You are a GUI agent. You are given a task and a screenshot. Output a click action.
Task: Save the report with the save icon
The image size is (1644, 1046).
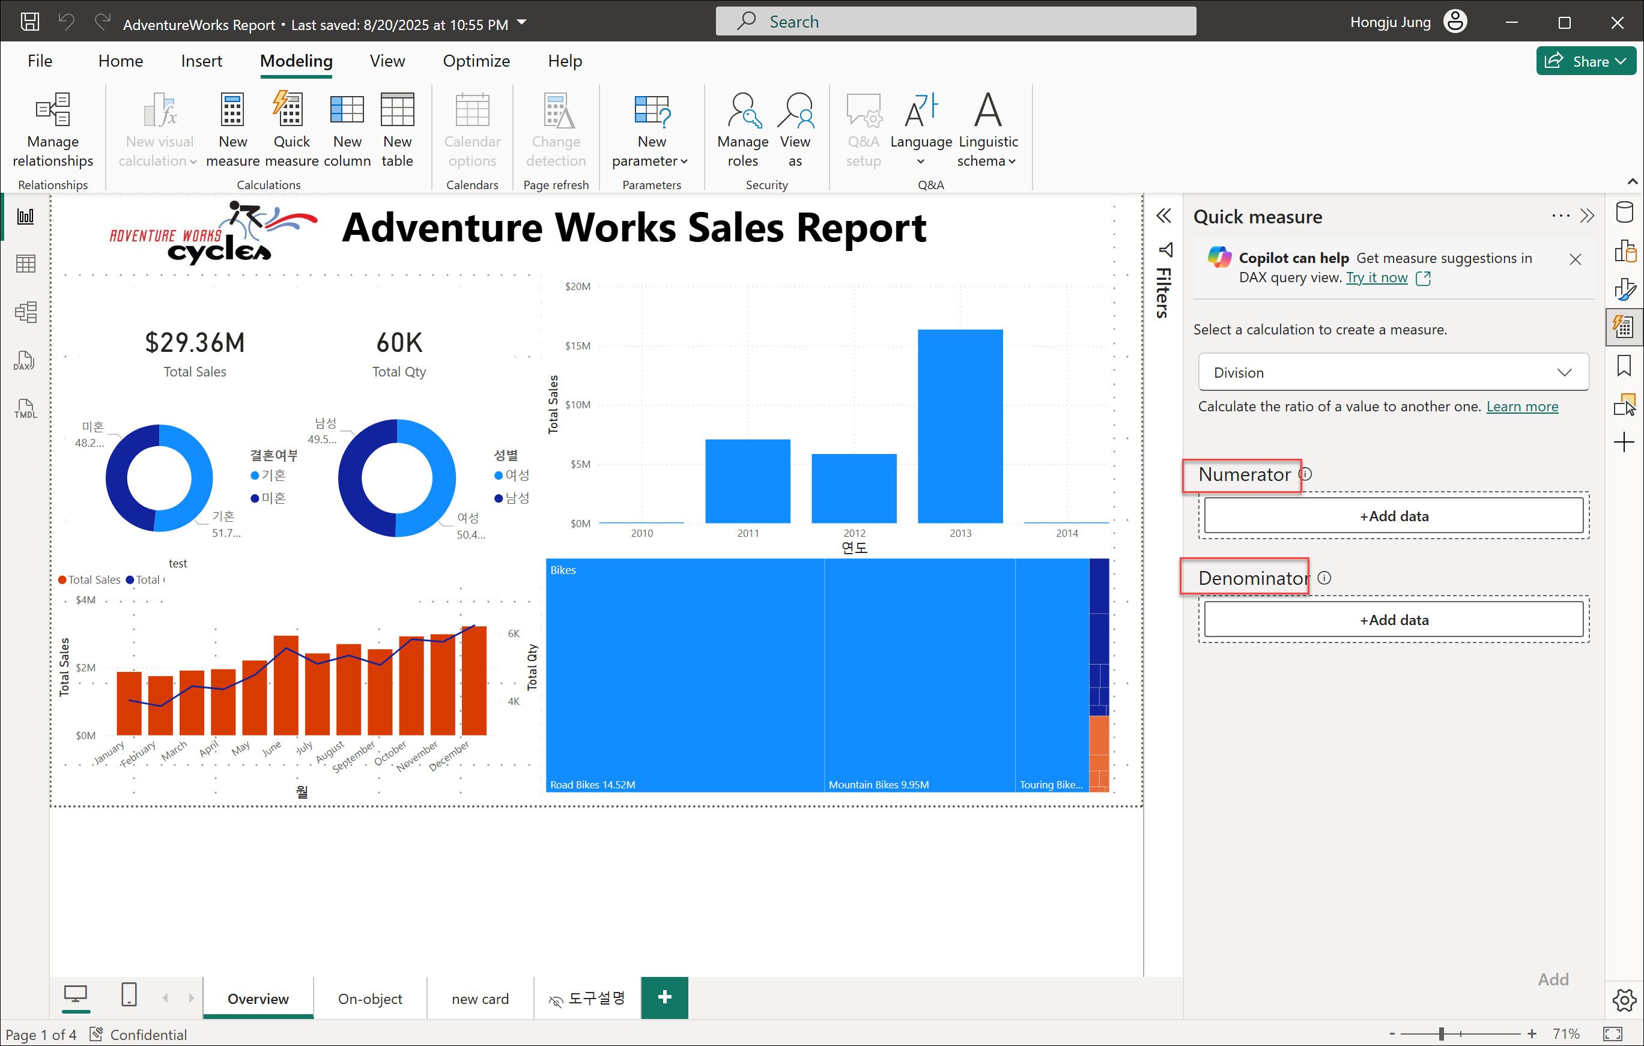pyautogui.click(x=29, y=22)
